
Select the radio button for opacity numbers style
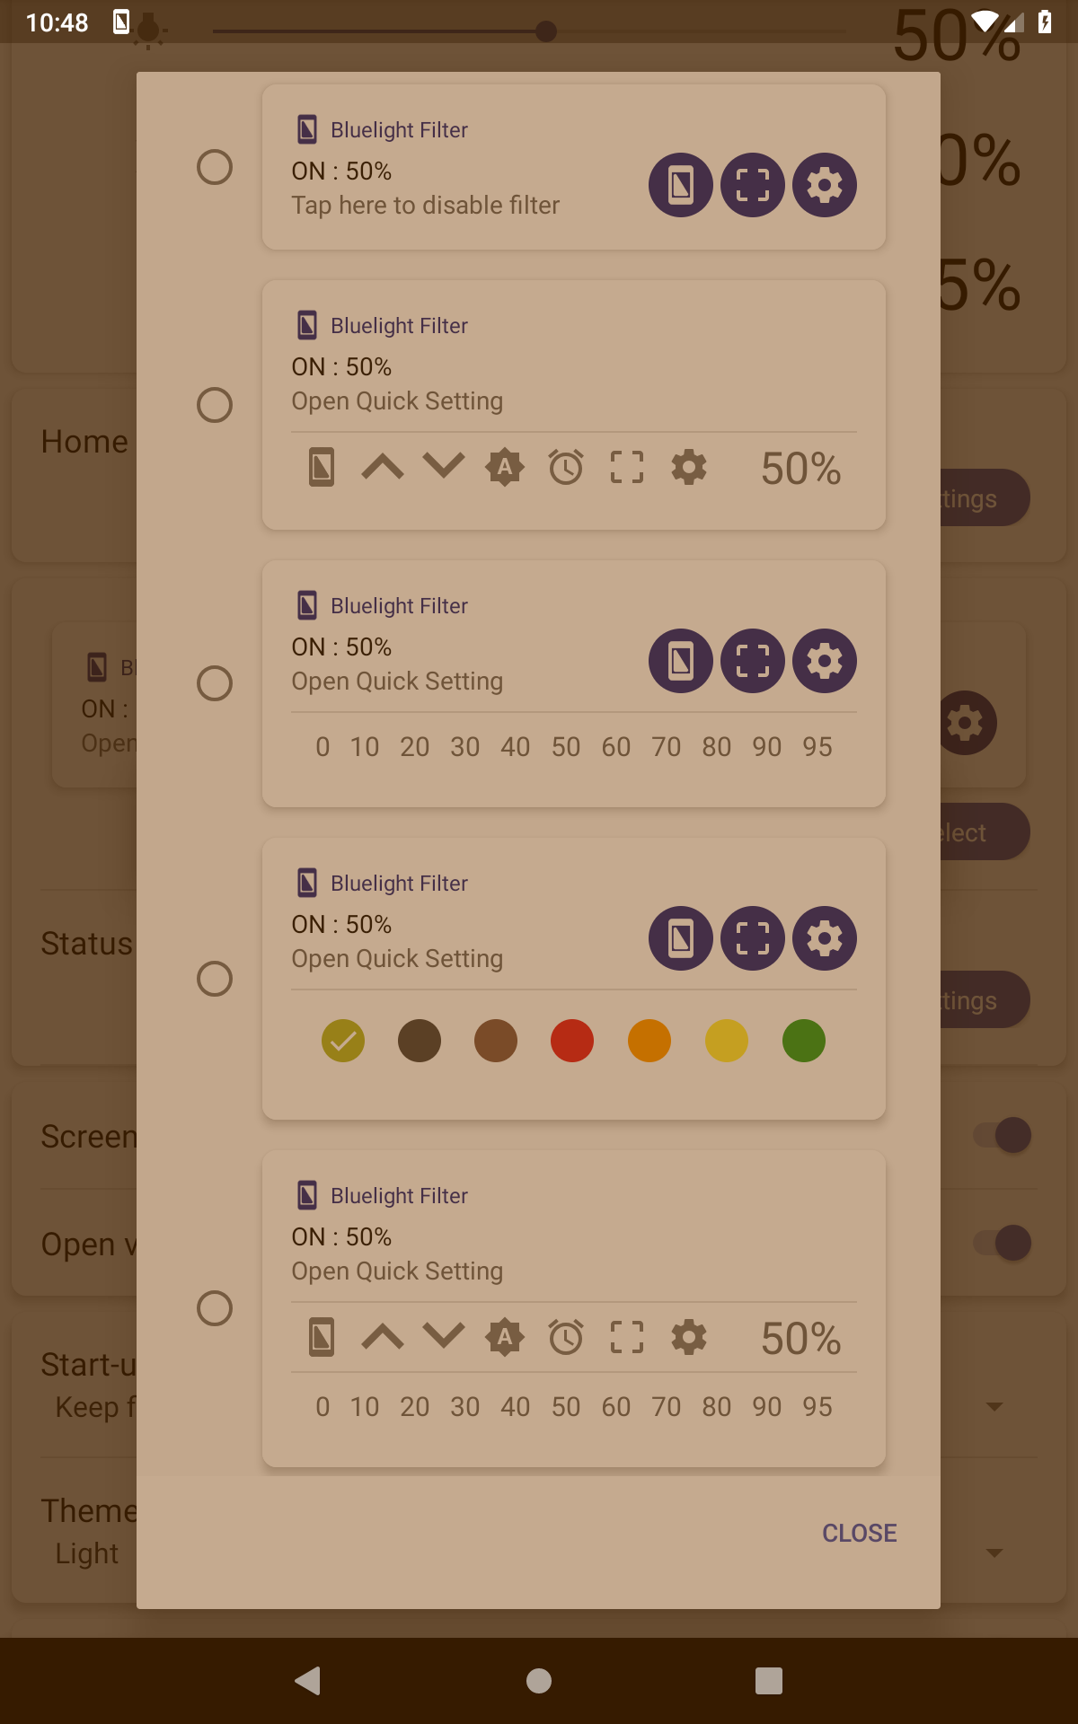(215, 683)
